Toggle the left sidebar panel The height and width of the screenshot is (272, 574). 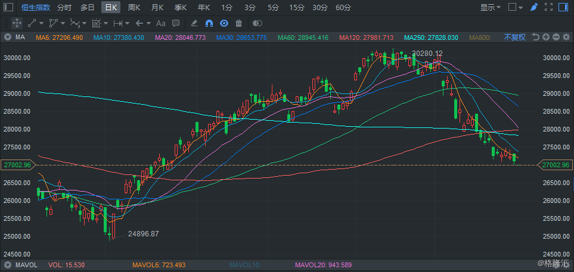(9, 7)
